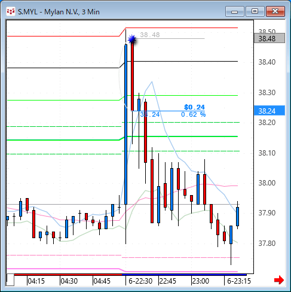Click the 0.62 % change label
291x292 pixels.
point(193,114)
